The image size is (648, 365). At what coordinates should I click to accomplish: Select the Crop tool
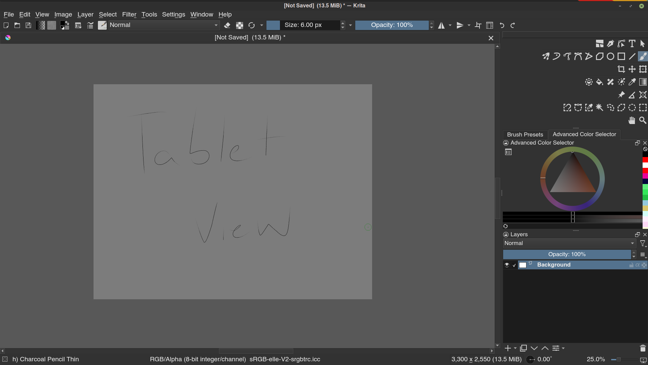coord(621,69)
